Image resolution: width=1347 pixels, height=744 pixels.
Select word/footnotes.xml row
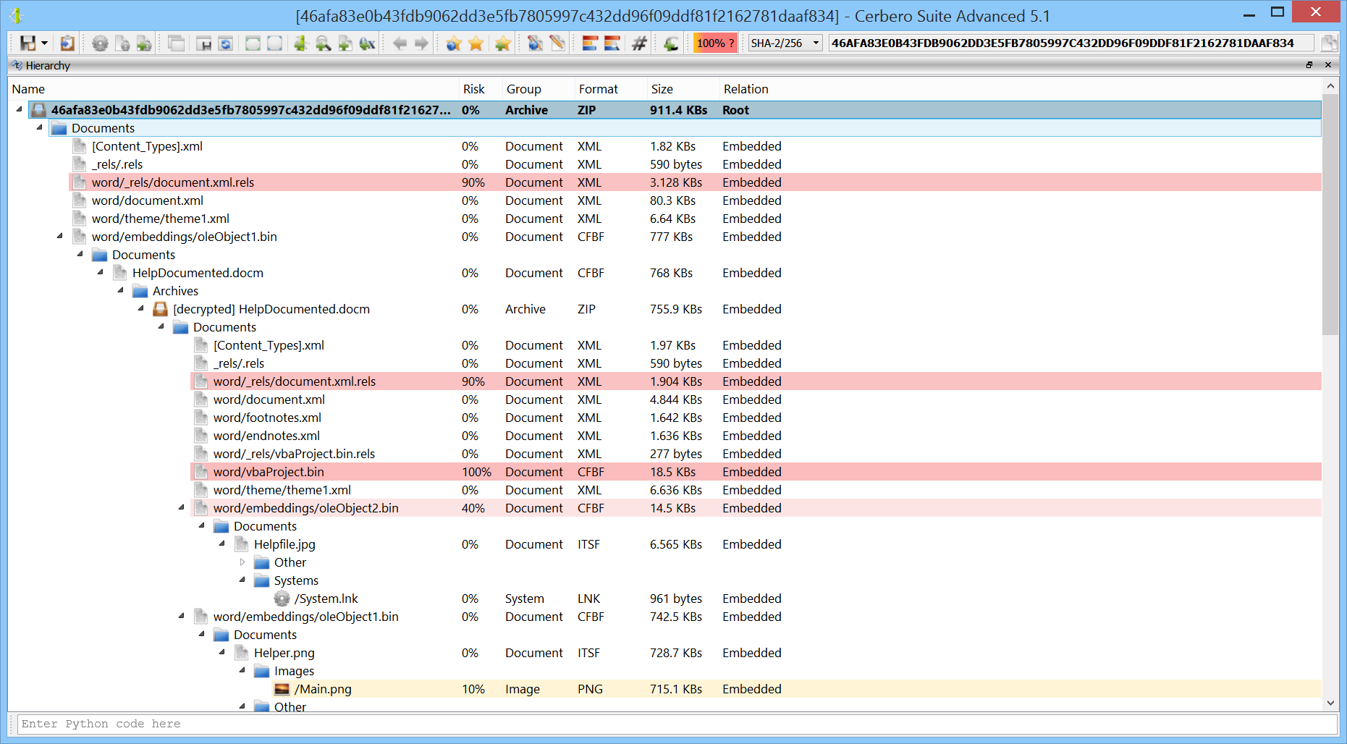[756, 418]
